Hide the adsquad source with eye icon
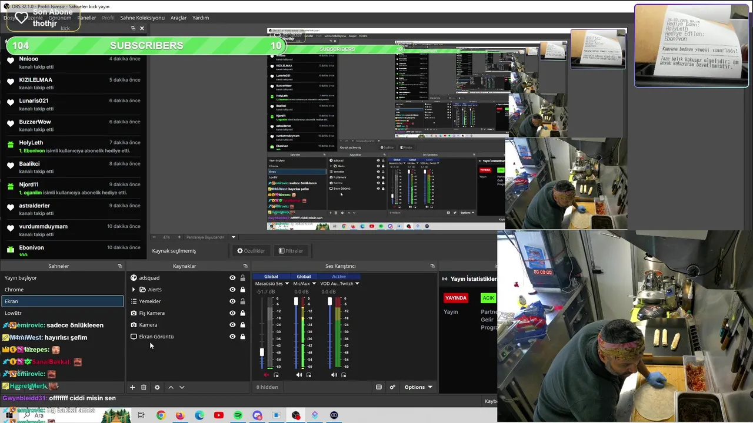The image size is (753, 423). pos(232,278)
